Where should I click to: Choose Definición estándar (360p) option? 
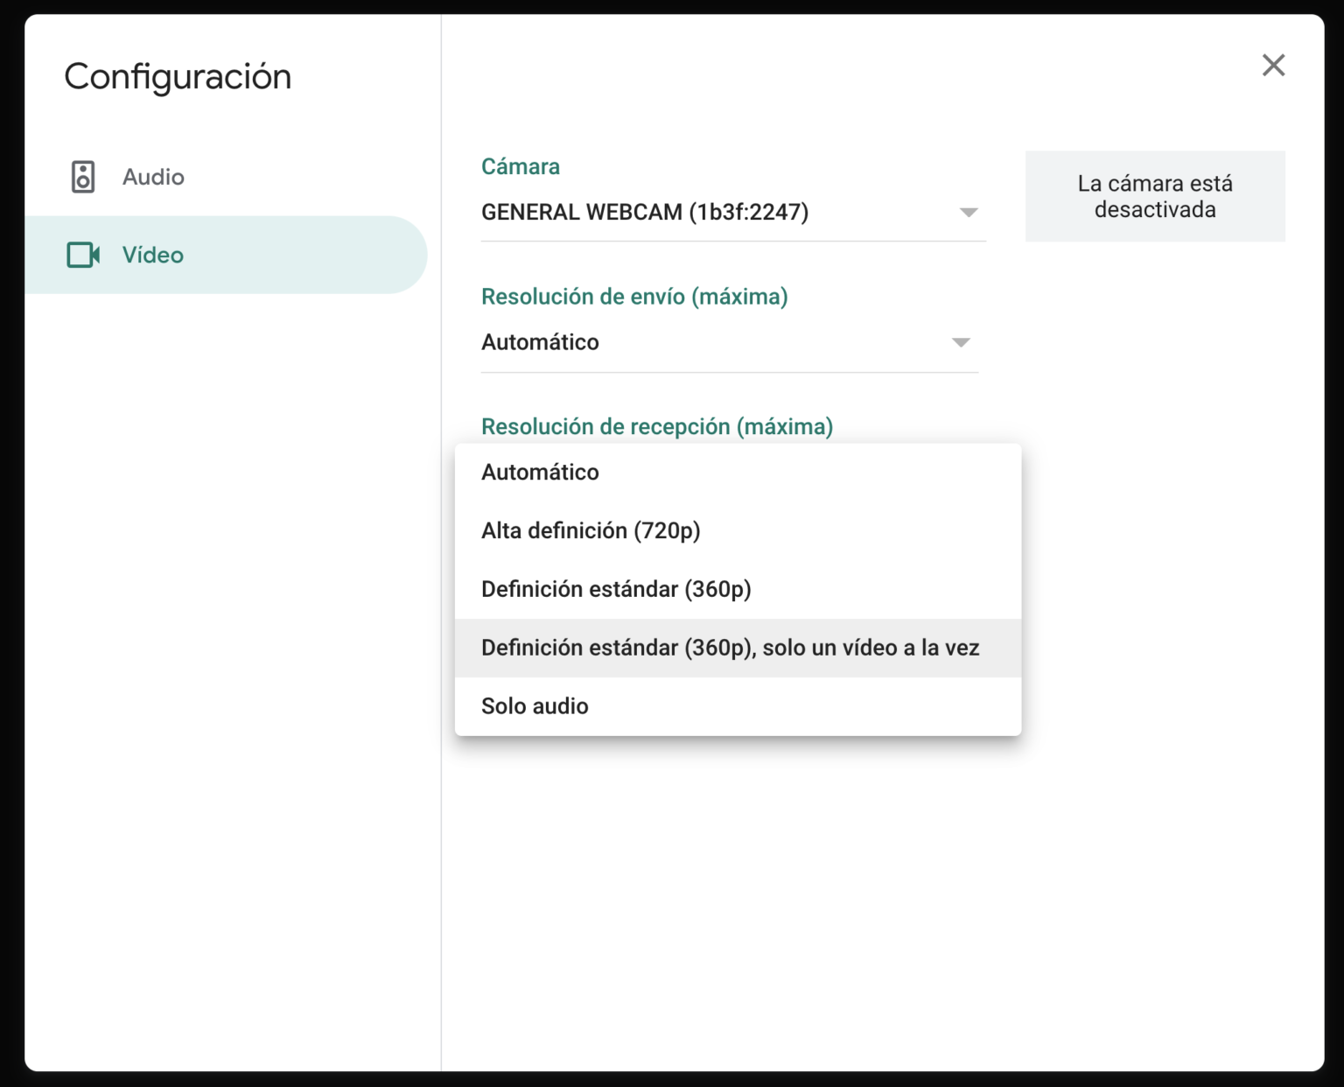(x=738, y=590)
